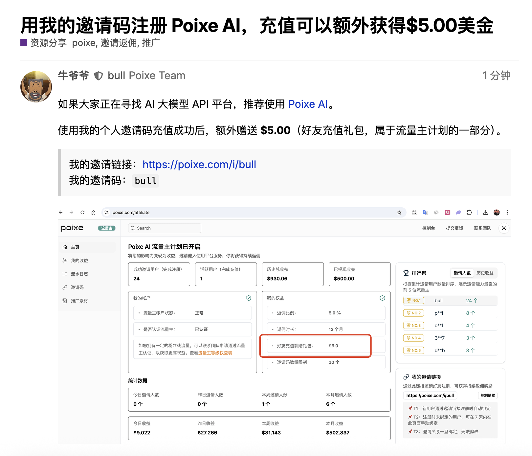This screenshot has height=456, width=532.
Task: Click the page reload icon
Action: [82, 213]
